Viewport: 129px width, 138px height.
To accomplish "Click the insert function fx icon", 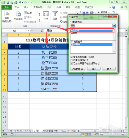I will 42,31.
